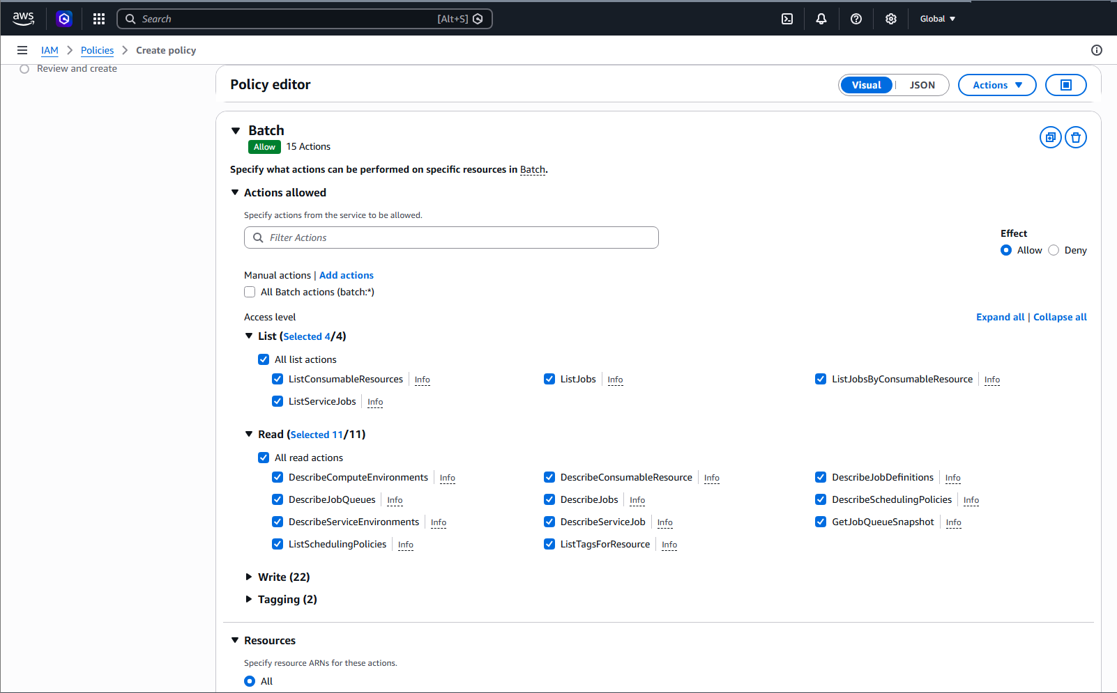Open the Global region dropdown
The image size is (1117, 693).
(937, 19)
